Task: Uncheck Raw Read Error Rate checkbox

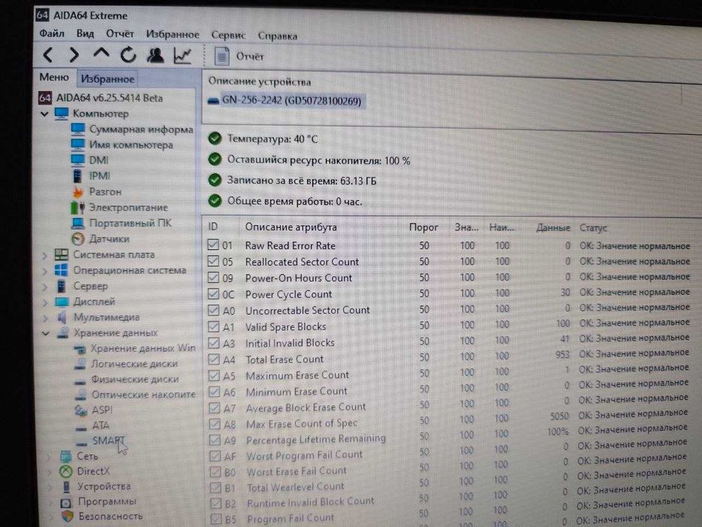Action: coord(213,245)
